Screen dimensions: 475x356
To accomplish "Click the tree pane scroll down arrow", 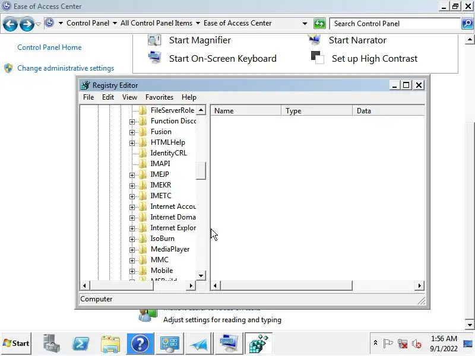I will (201, 275).
